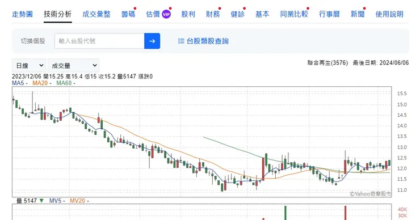Click the green down-triangle volume indicator
420x220 pixels.
pos(41,201)
